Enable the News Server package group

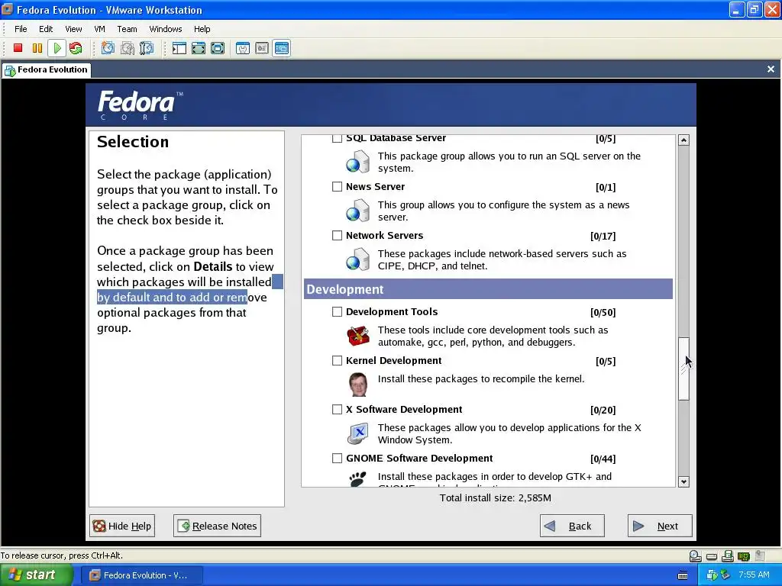pos(337,186)
